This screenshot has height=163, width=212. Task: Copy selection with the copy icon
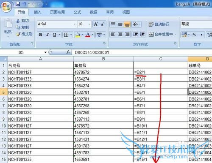point(18,27)
